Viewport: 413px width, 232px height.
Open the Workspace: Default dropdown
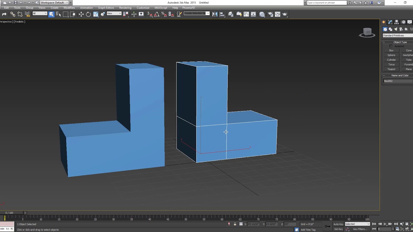54,3
